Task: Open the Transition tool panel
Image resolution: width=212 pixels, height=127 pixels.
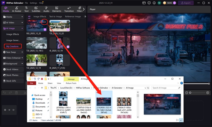Action: pos(69,9)
